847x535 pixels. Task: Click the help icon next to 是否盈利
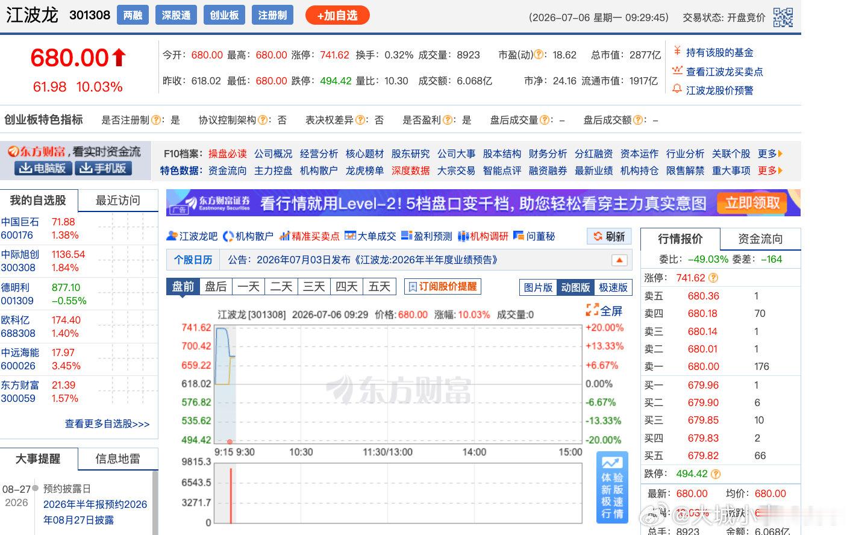[448, 120]
